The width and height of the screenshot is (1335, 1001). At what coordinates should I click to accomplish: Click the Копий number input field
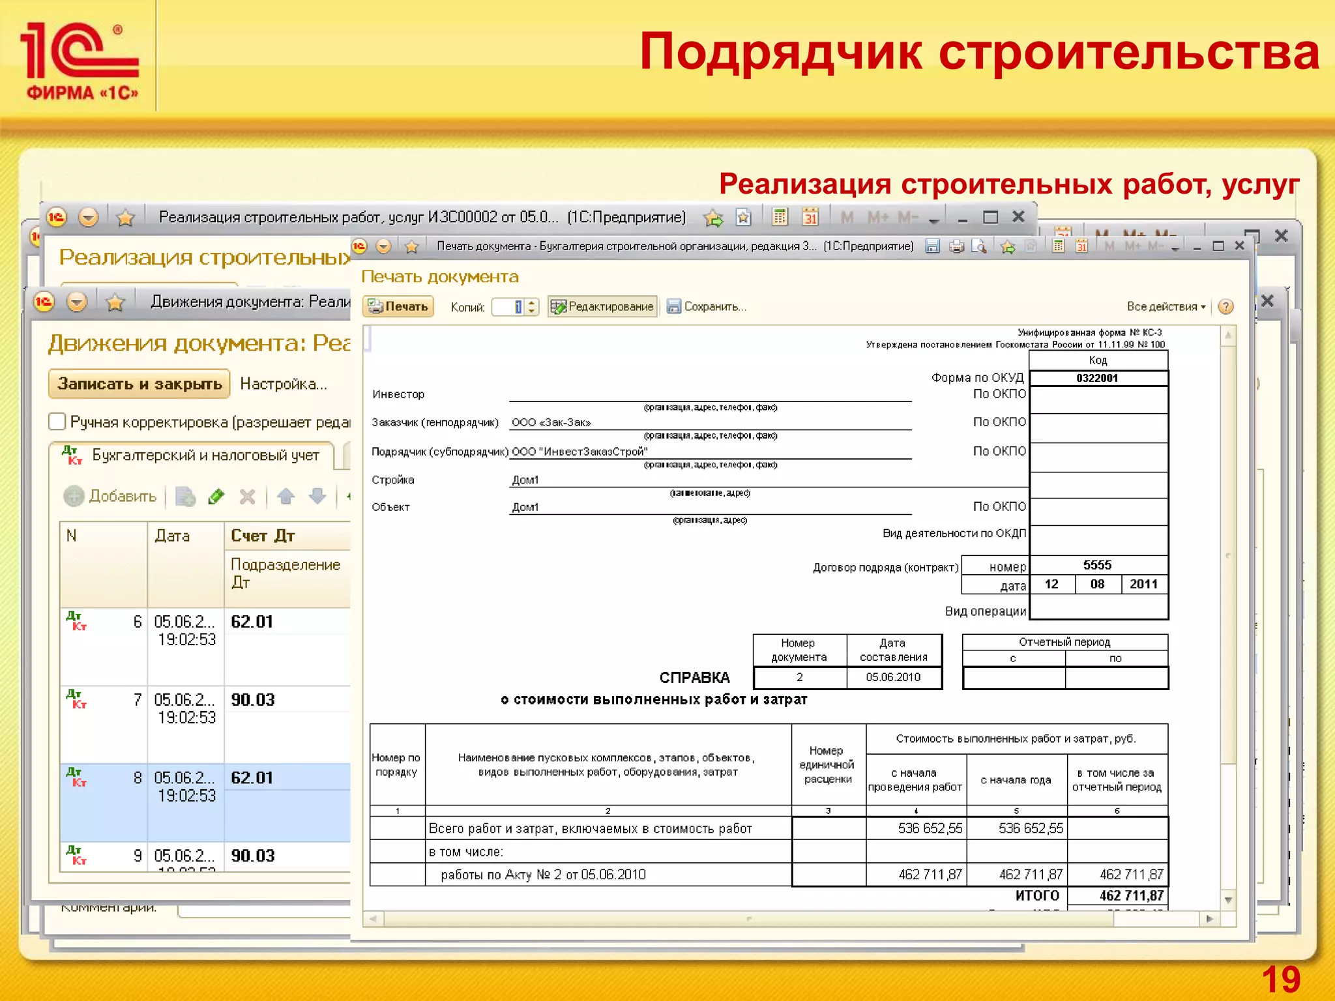508,306
